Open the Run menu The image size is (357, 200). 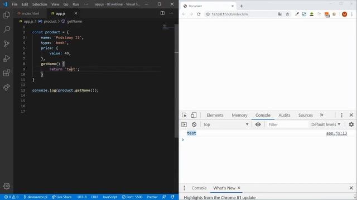(x=76, y=4)
